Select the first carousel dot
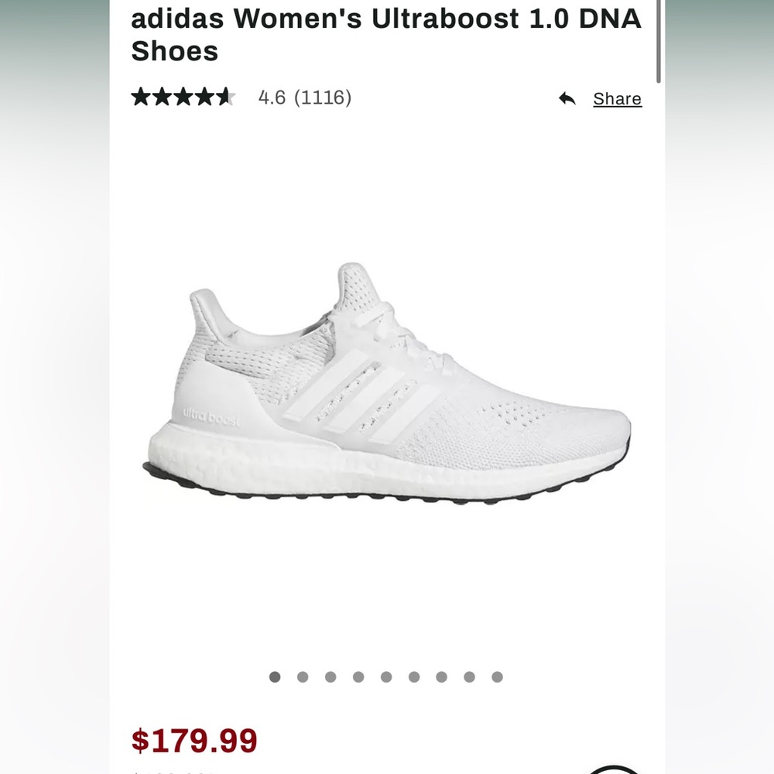The height and width of the screenshot is (774, 774). coord(276,676)
